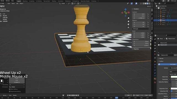Toggle camera view icon in viewport
Viewport: 177px width, 99px height.
pos(128,24)
